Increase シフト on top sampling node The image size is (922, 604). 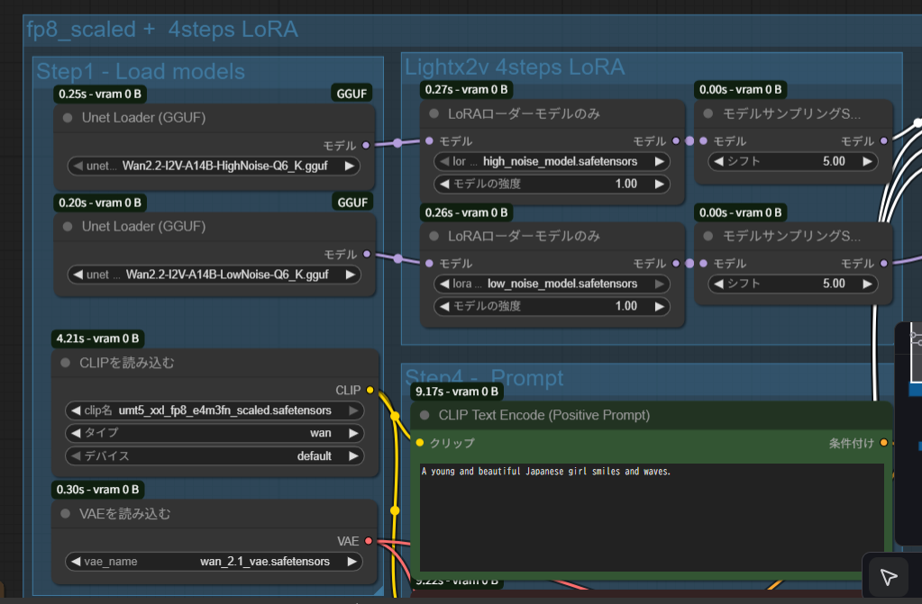[867, 161]
